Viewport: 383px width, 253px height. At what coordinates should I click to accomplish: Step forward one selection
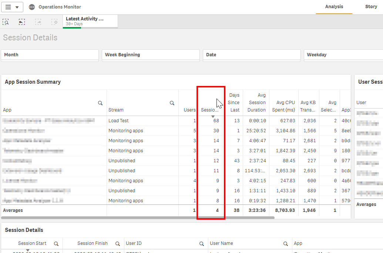[38, 22]
